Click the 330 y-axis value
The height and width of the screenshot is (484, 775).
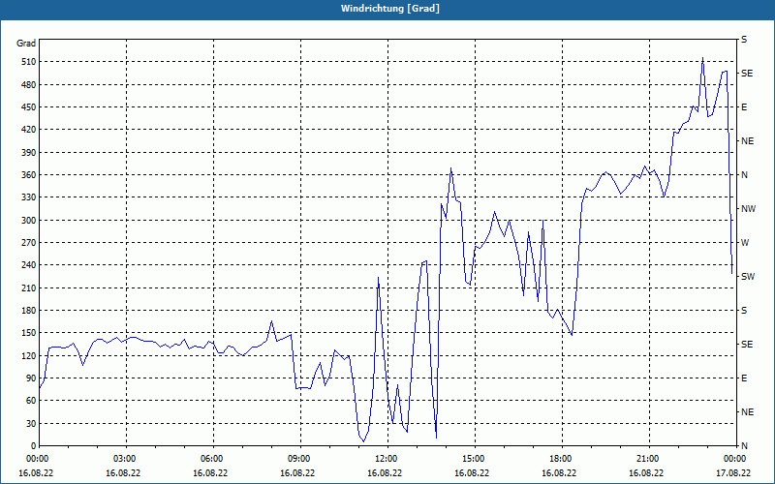29,197
